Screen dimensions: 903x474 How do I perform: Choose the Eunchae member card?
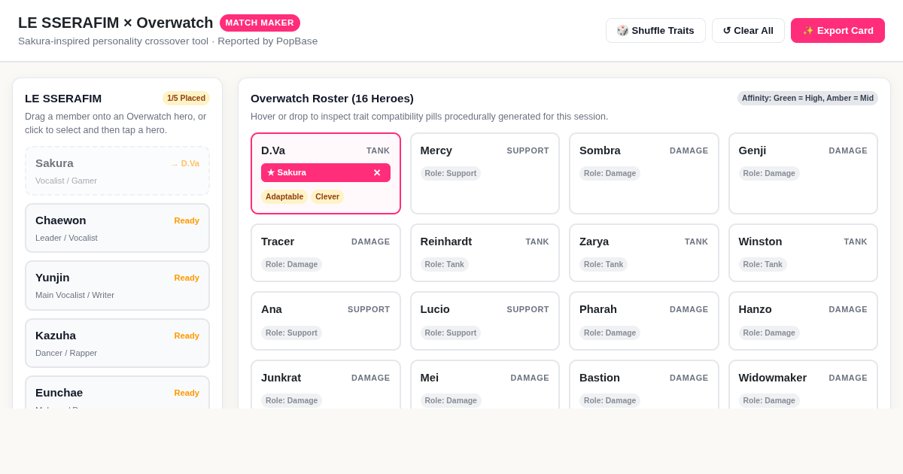tap(117, 392)
